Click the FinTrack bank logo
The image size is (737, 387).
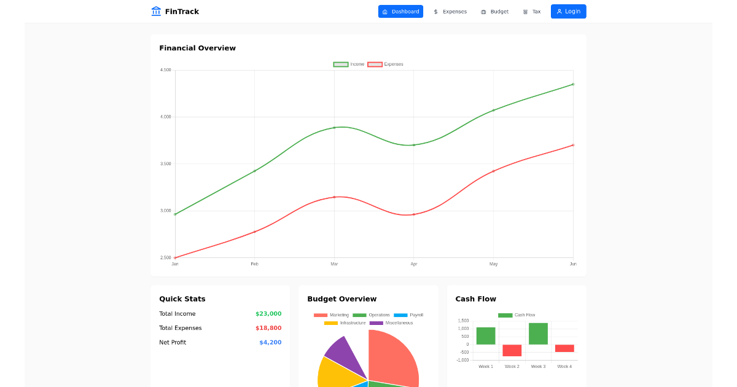pyautogui.click(x=156, y=11)
